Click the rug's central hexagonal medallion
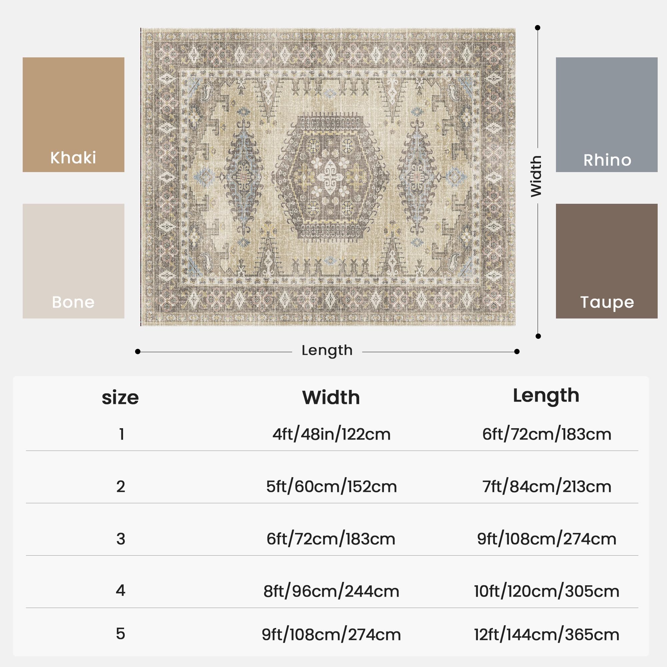Viewport: 667px width, 667px height. [x=330, y=177]
